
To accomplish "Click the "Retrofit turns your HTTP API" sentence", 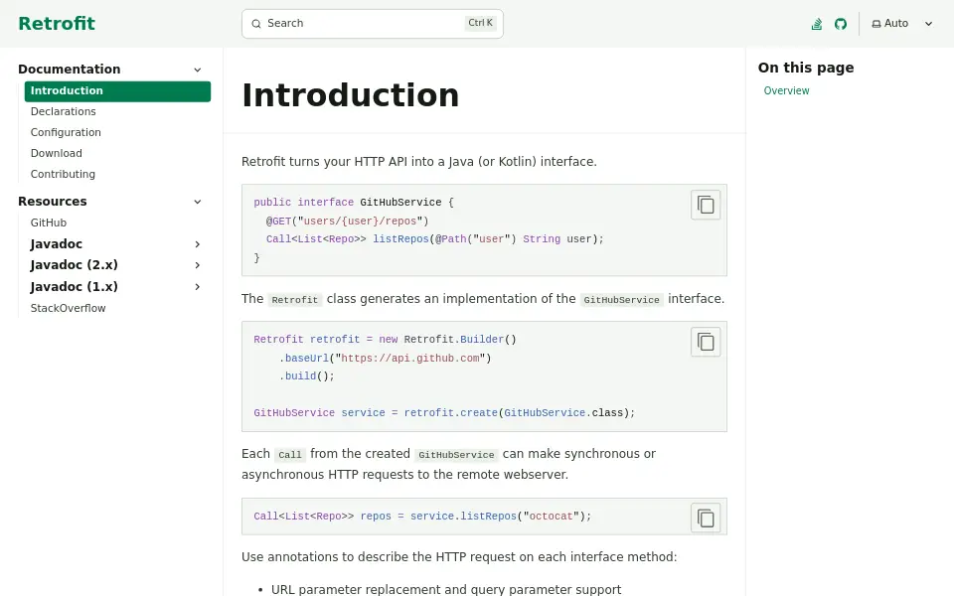I will point(419,162).
